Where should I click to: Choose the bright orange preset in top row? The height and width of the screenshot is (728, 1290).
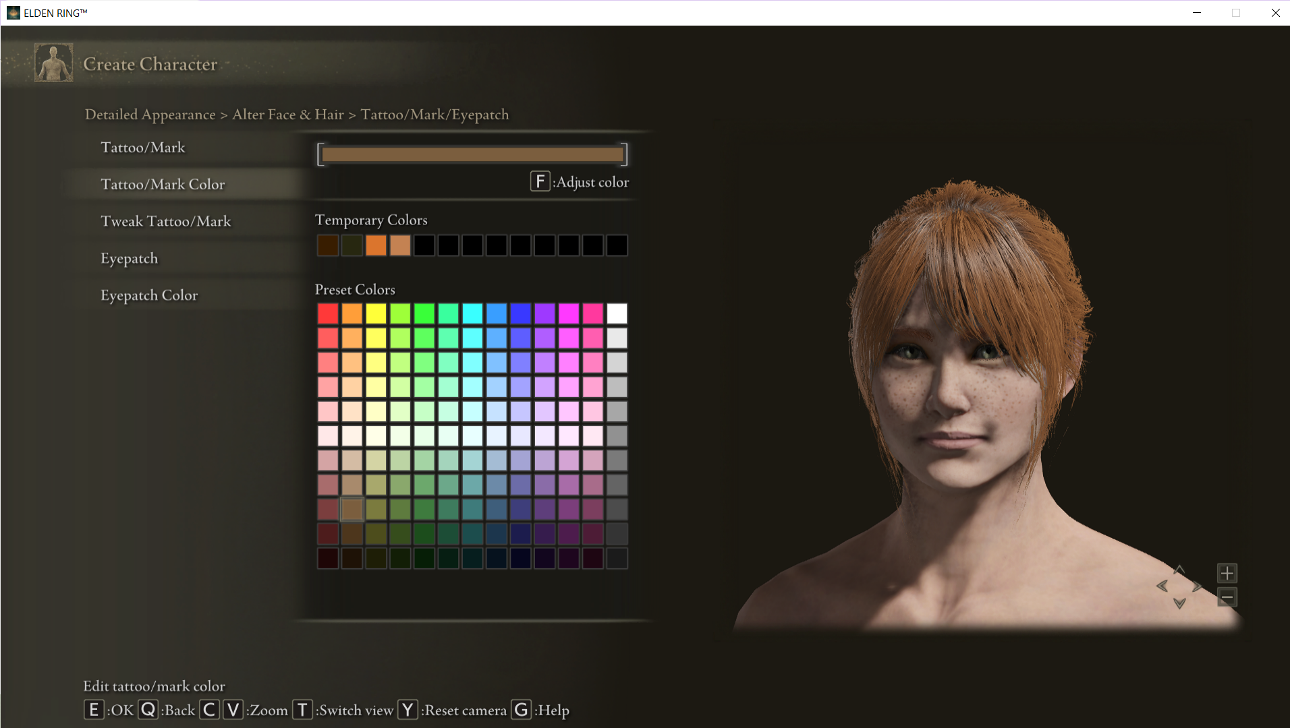click(x=352, y=313)
